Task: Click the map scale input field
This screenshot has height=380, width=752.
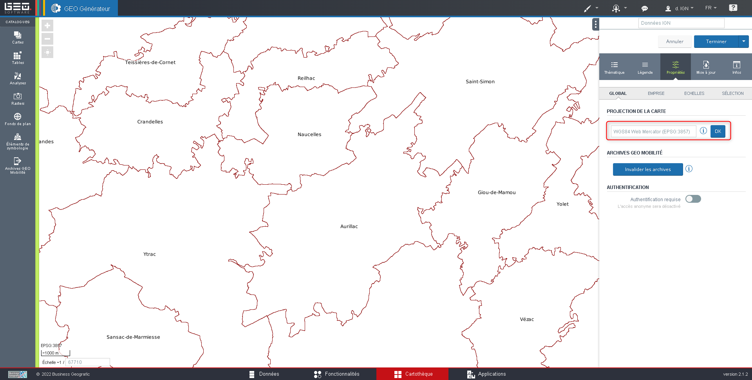Action: 87,362
